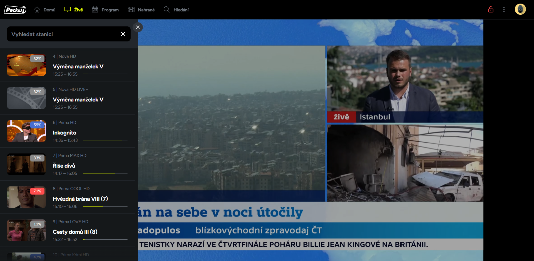Click the 71% badge on Prima COOL HD
The image size is (534, 261).
37,191
